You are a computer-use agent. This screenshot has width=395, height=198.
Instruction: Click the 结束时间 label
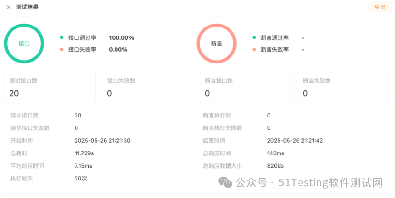(214, 140)
